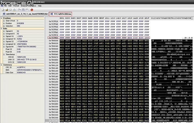Click the 0001 column header
The height and width of the screenshot is (123, 194).
click(x=62, y=18)
